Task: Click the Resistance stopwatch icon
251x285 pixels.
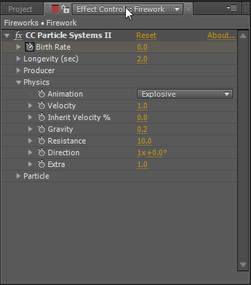Action: click(x=41, y=141)
